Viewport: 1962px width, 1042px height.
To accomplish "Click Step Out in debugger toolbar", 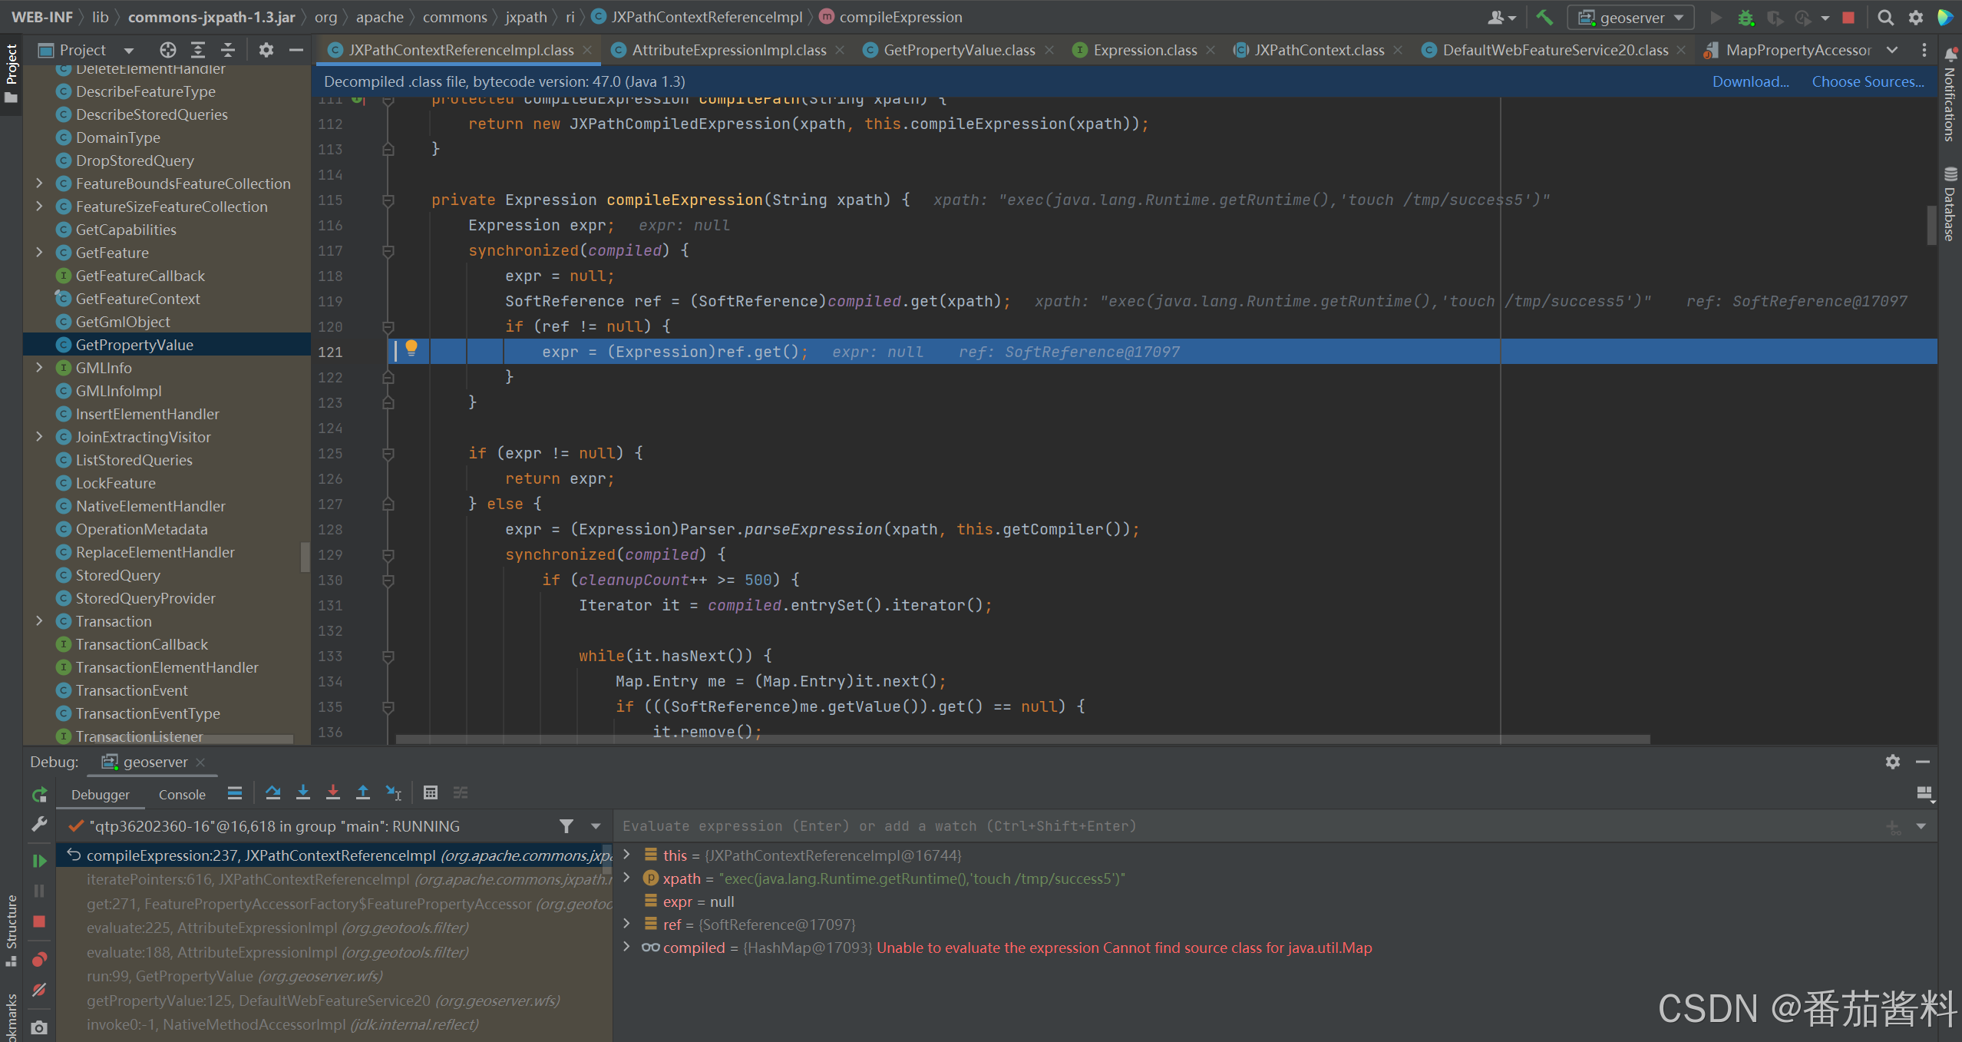I will coord(363,792).
